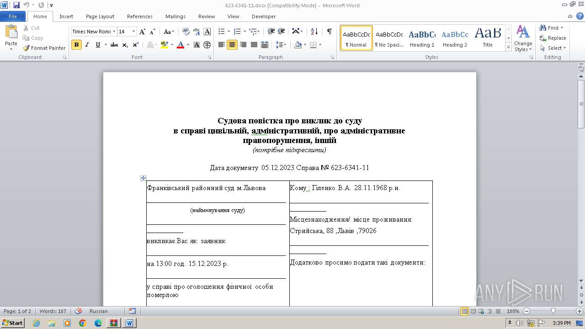
Task: Click Character Shading icon
Action: coord(197,45)
